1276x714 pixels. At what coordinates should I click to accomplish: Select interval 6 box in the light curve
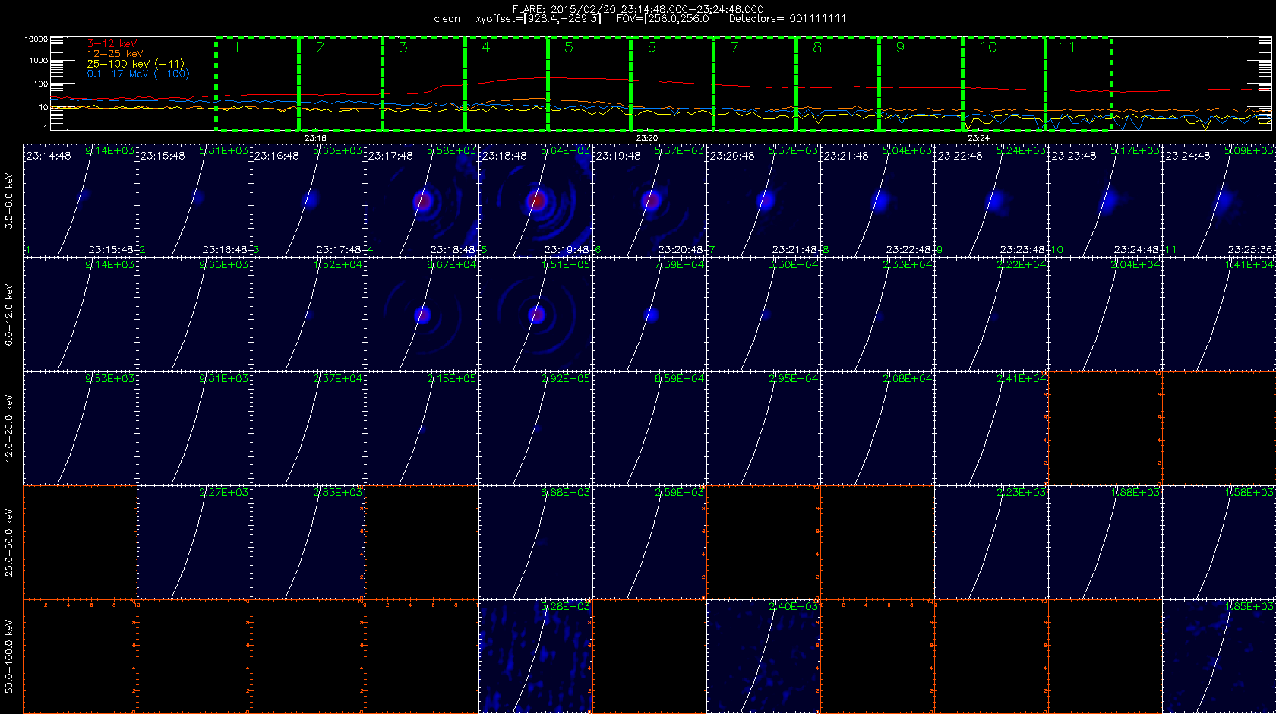tap(672, 84)
